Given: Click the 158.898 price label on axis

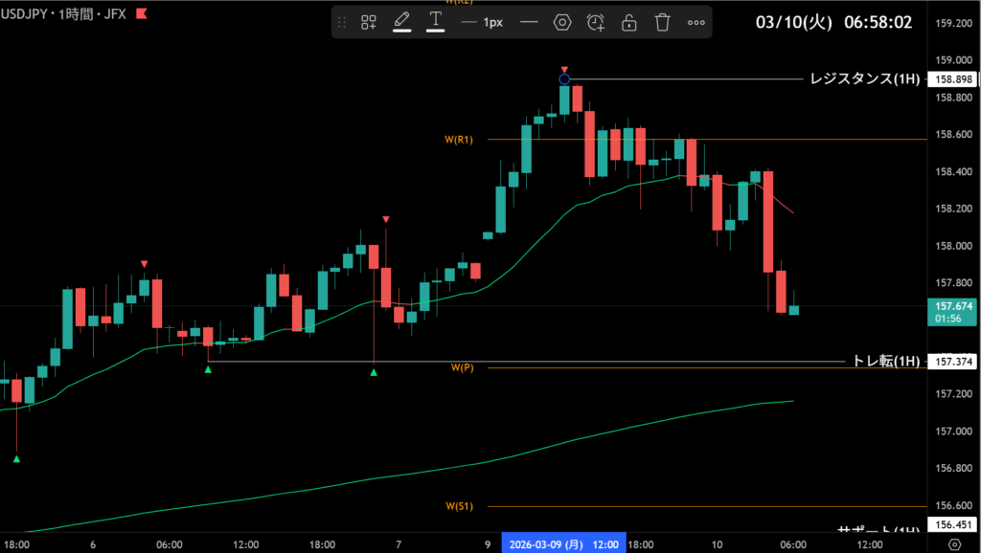Looking at the screenshot, I should click(951, 80).
